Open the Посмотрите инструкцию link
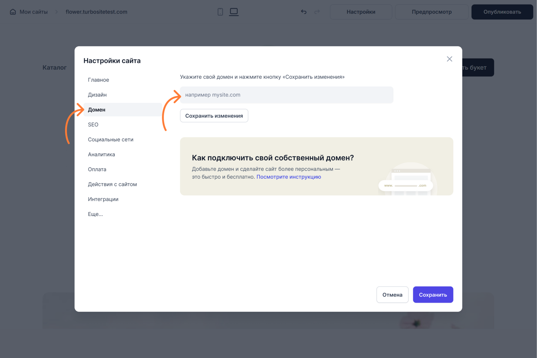This screenshot has width=537, height=358. [x=289, y=177]
